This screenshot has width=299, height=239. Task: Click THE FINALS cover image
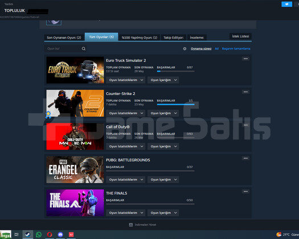click(x=75, y=203)
